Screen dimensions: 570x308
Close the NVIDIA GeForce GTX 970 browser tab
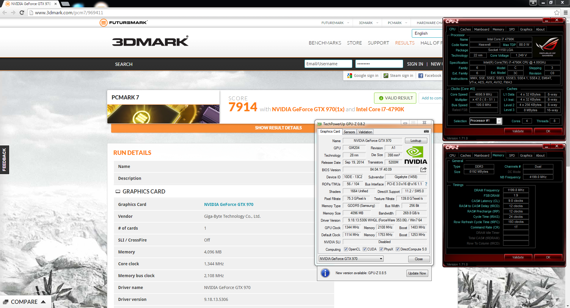click(55, 4)
